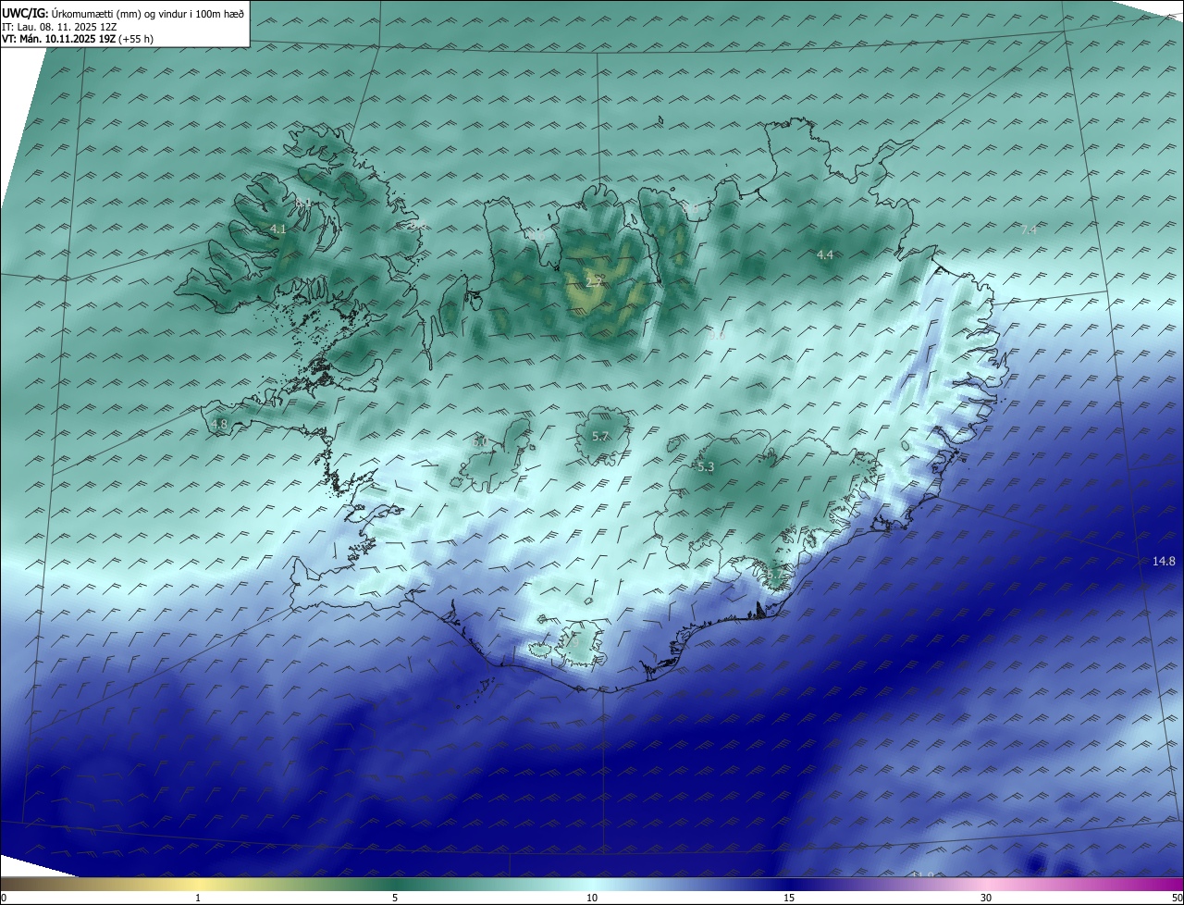1184x905 pixels.
Task: Click the 4.4 value in the northeast
Action: click(825, 254)
